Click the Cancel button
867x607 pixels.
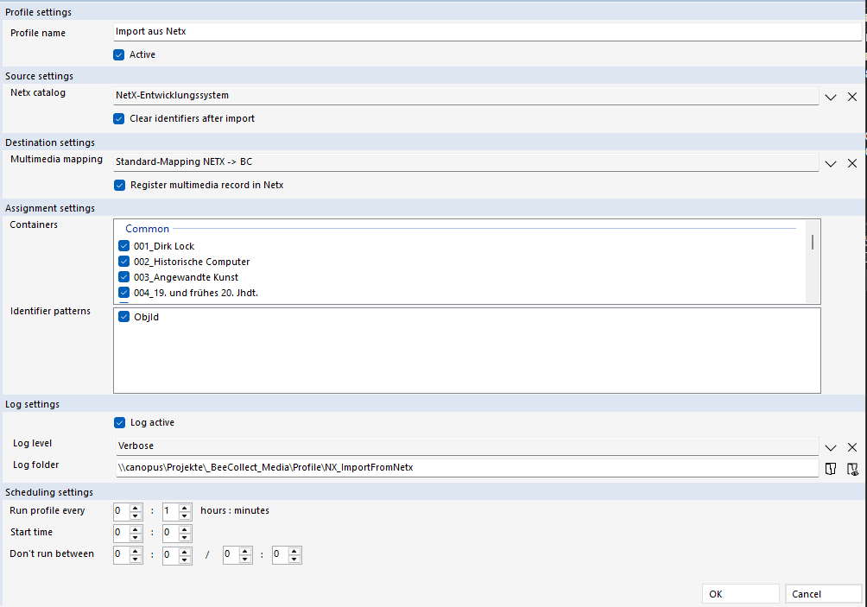[x=823, y=594]
